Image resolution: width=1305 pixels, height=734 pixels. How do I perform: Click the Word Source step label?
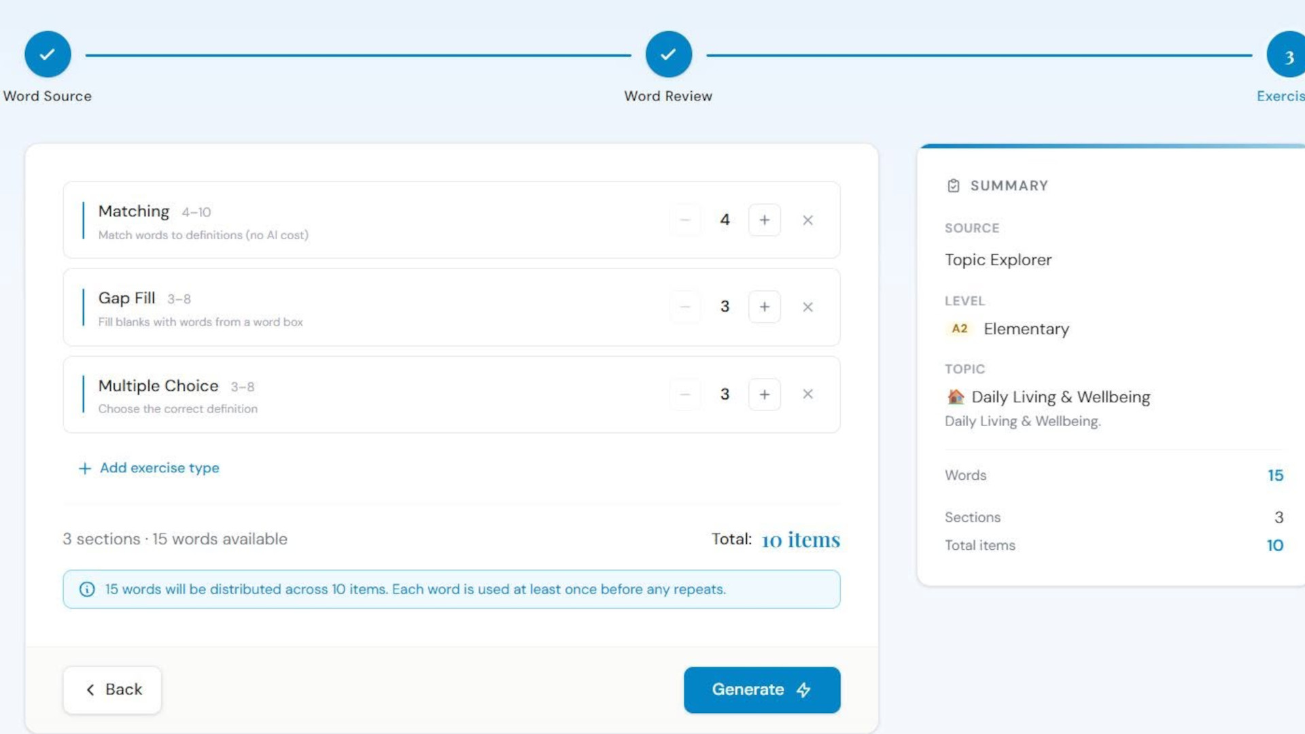click(x=48, y=97)
